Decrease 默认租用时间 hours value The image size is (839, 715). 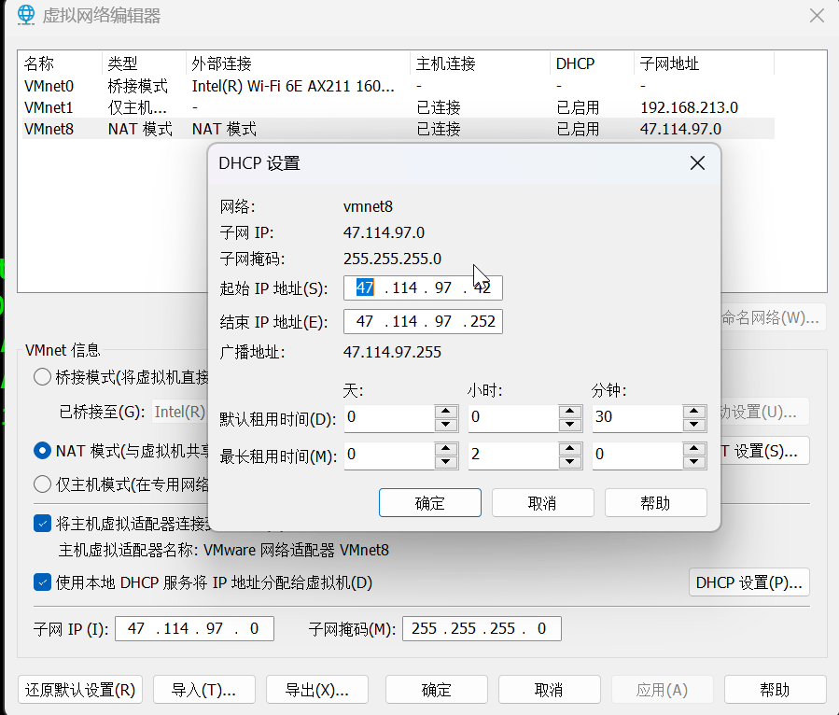tap(570, 425)
